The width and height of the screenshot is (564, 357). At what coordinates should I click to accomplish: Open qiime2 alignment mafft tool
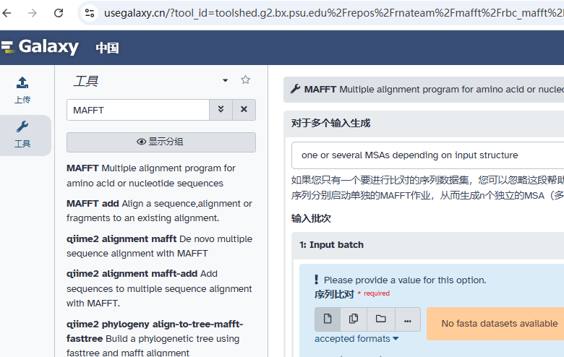[x=159, y=246]
